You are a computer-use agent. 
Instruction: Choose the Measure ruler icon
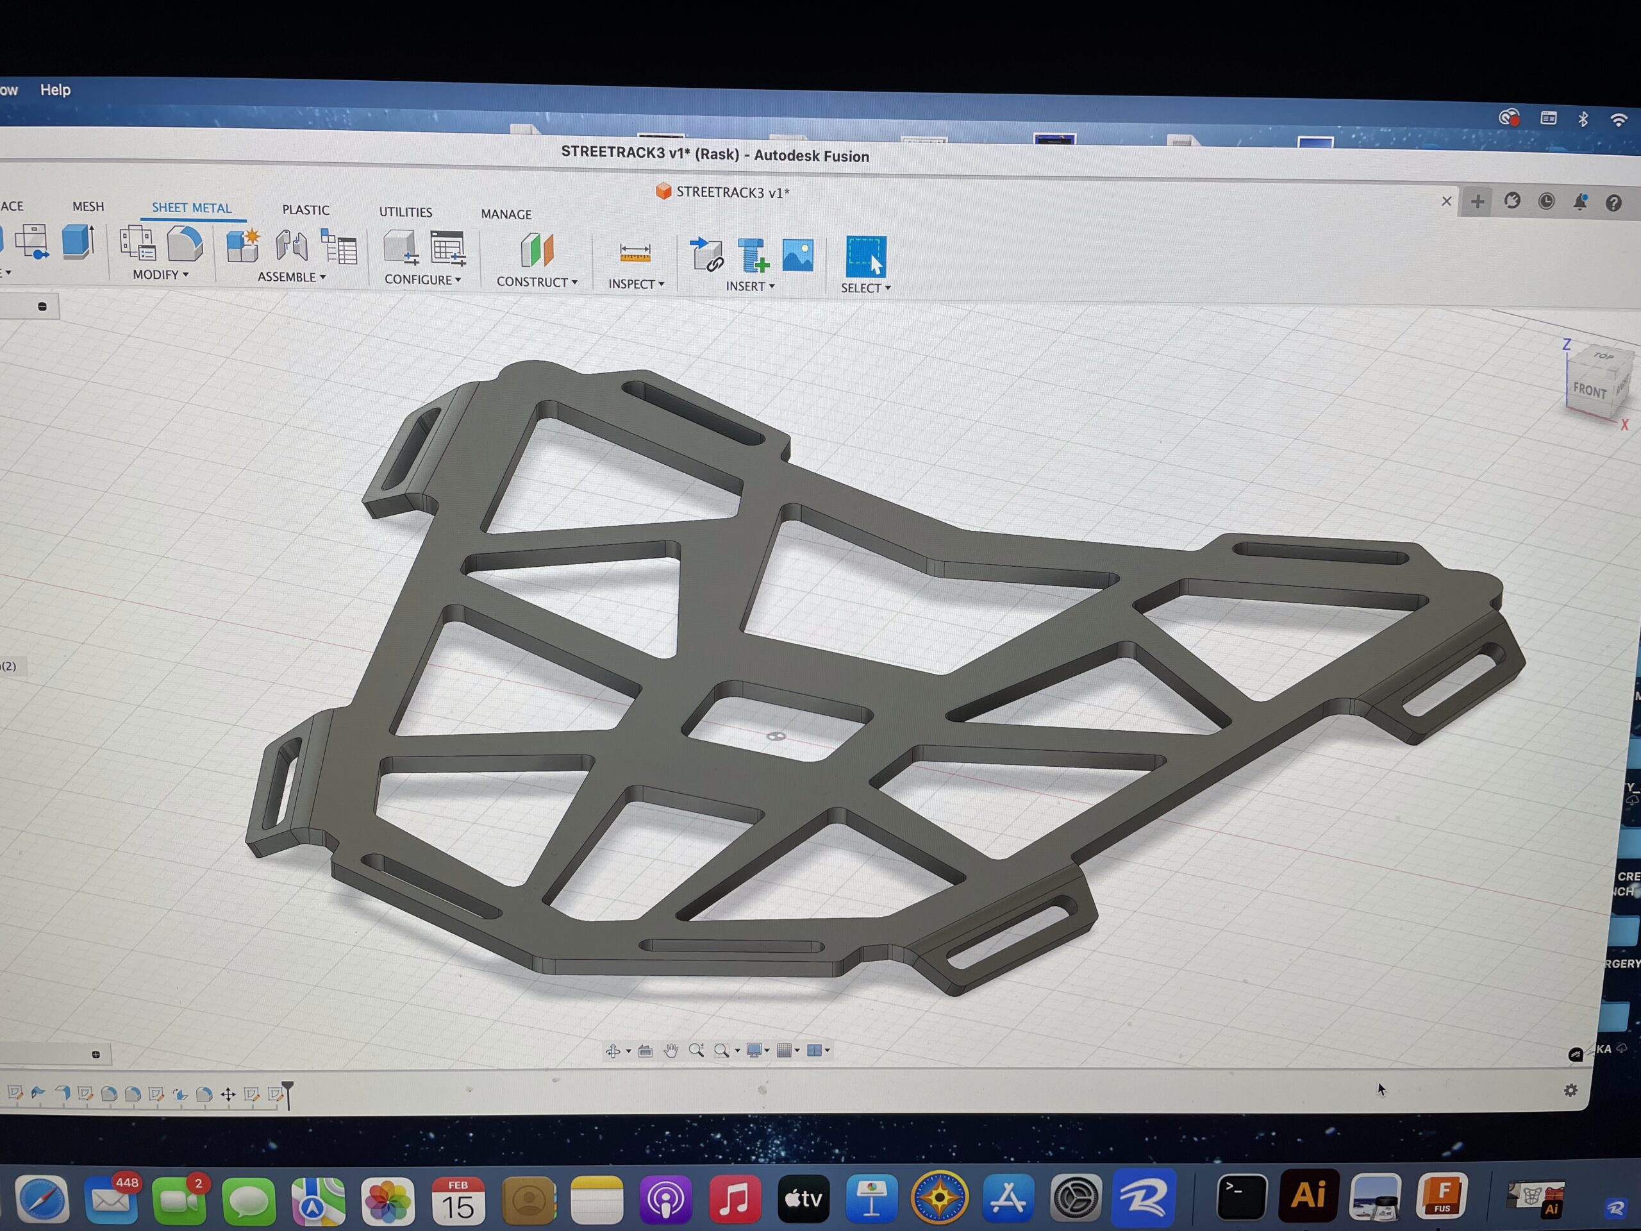[635, 254]
